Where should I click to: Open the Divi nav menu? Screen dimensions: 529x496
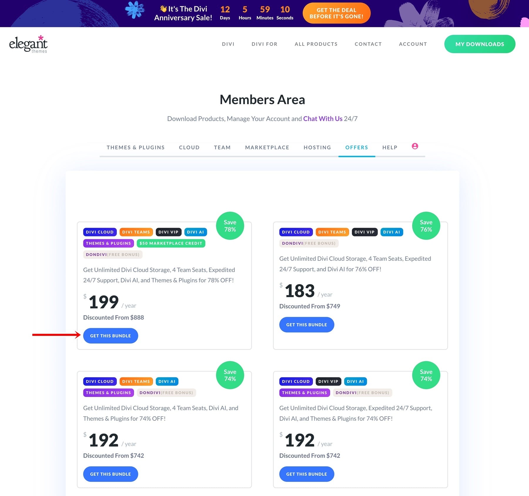pyautogui.click(x=228, y=44)
